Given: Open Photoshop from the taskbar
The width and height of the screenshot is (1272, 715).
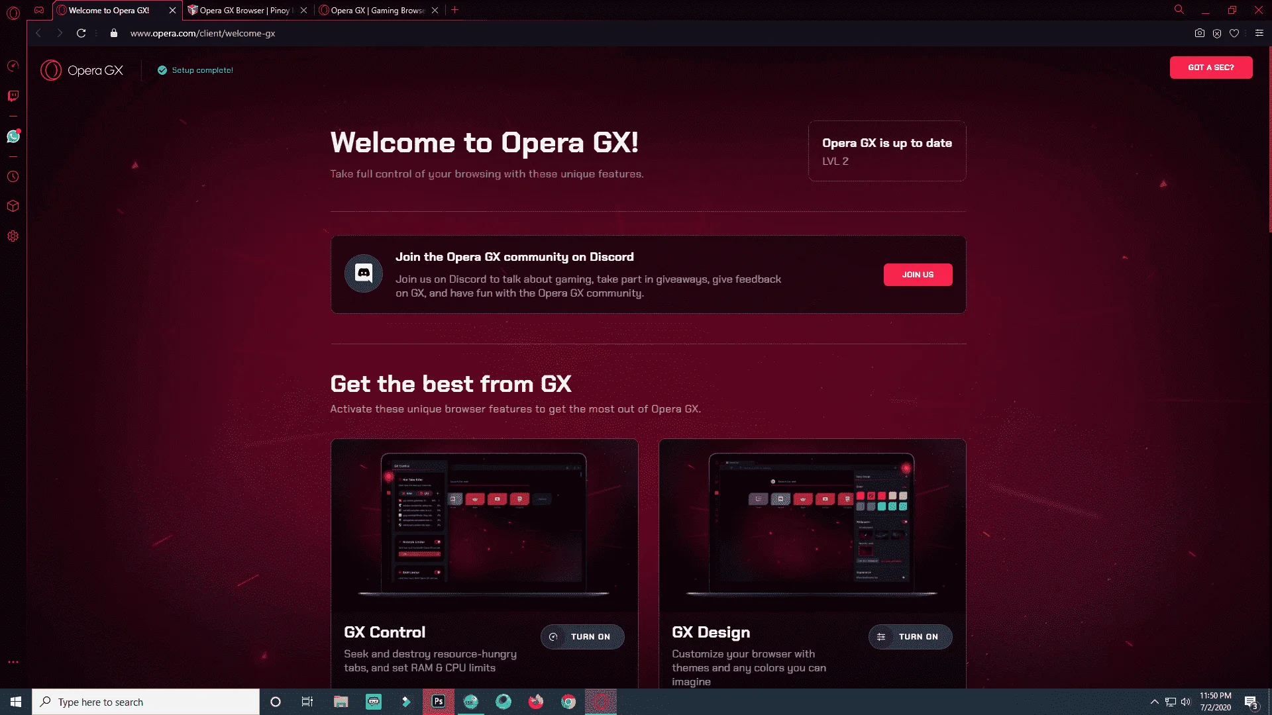Looking at the screenshot, I should pyautogui.click(x=439, y=702).
